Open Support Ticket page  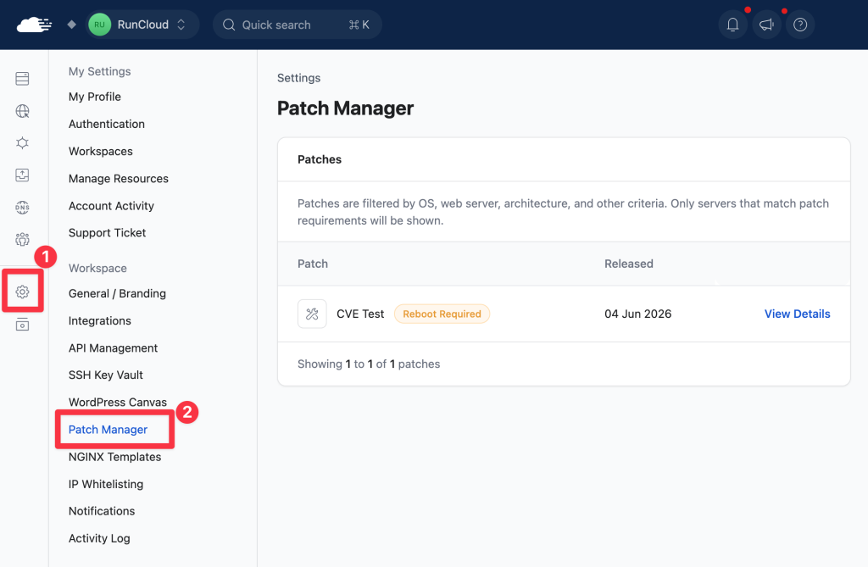tap(107, 232)
